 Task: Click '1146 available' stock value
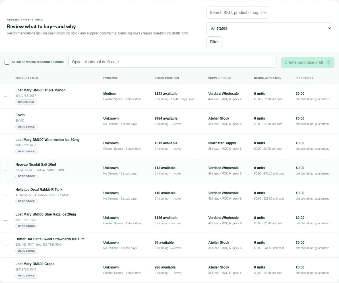(x=166, y=218)
